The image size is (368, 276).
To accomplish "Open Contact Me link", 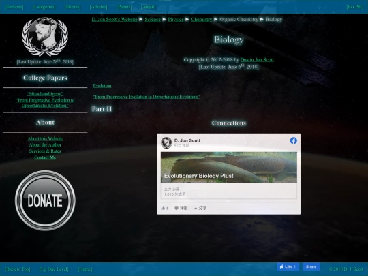I will [x=45, y=157].
